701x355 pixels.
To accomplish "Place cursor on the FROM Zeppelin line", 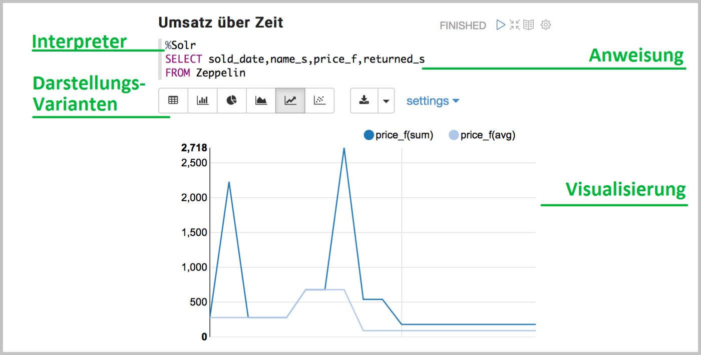I will pyautogui.click(x=205, y=73).
